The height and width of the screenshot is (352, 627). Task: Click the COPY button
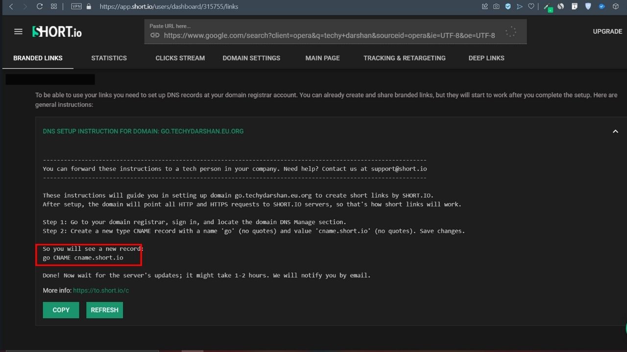[x=61, y=310]
